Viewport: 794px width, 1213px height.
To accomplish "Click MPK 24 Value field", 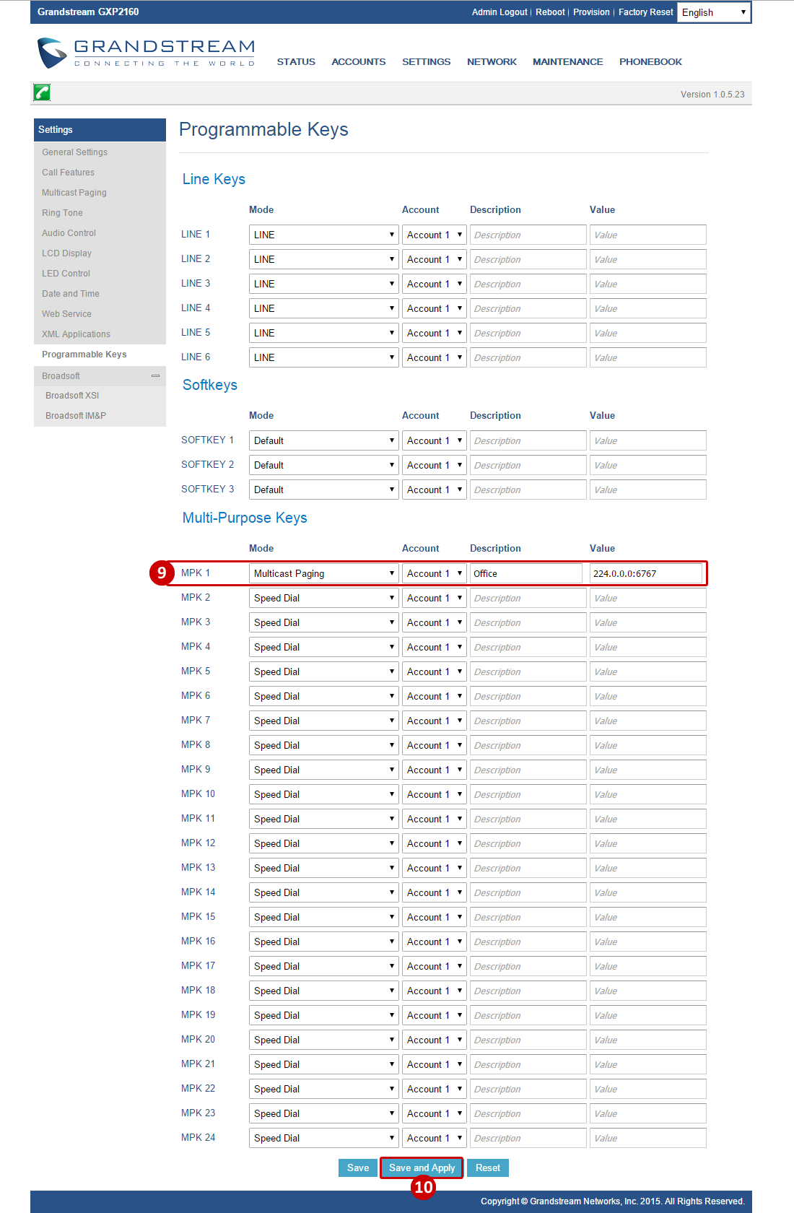I will tap(648, 1138).
